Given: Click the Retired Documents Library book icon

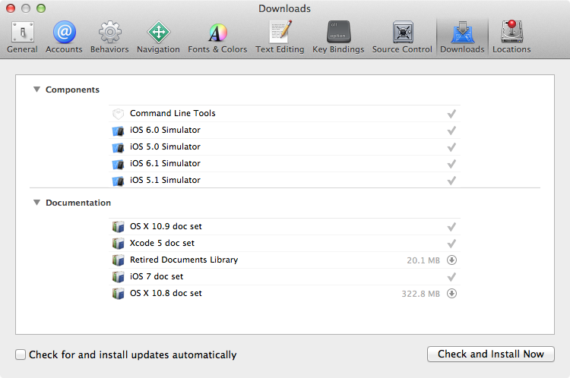Looking at the screenshot, I should click(118, 260).
